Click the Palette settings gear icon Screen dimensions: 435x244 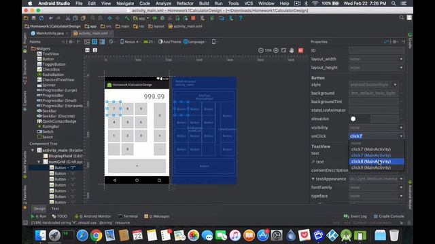(71, 42)
